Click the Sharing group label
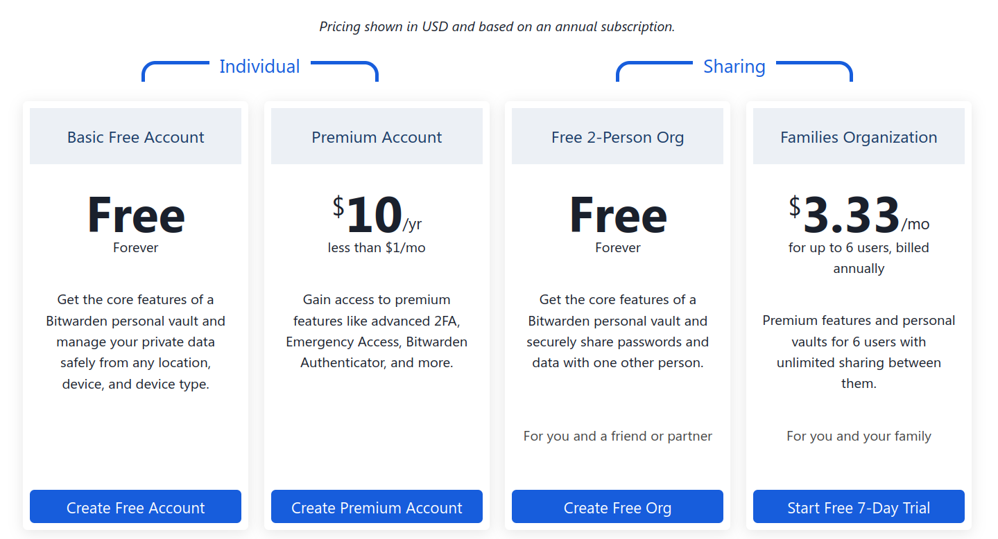This screenshot has width=998, height=539. (x=734, y=67)
